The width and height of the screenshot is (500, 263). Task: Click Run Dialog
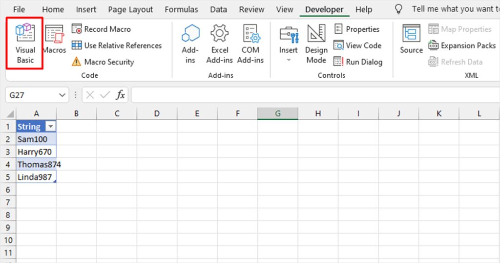pyautogui.click(x=358, y=62)
